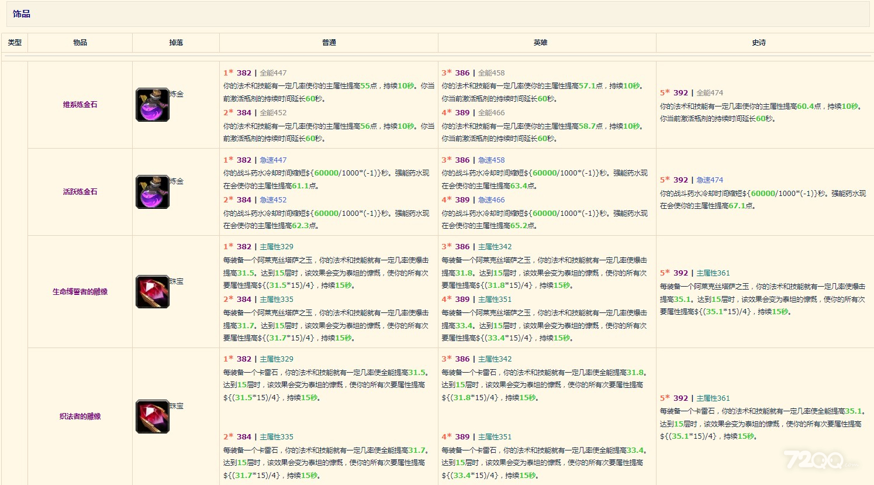The width and height of the screenshot is (874, 485).
Task: Click 主属性329 link in 生命缚誓者的雕像 row
Action: (x=277, y=247)
